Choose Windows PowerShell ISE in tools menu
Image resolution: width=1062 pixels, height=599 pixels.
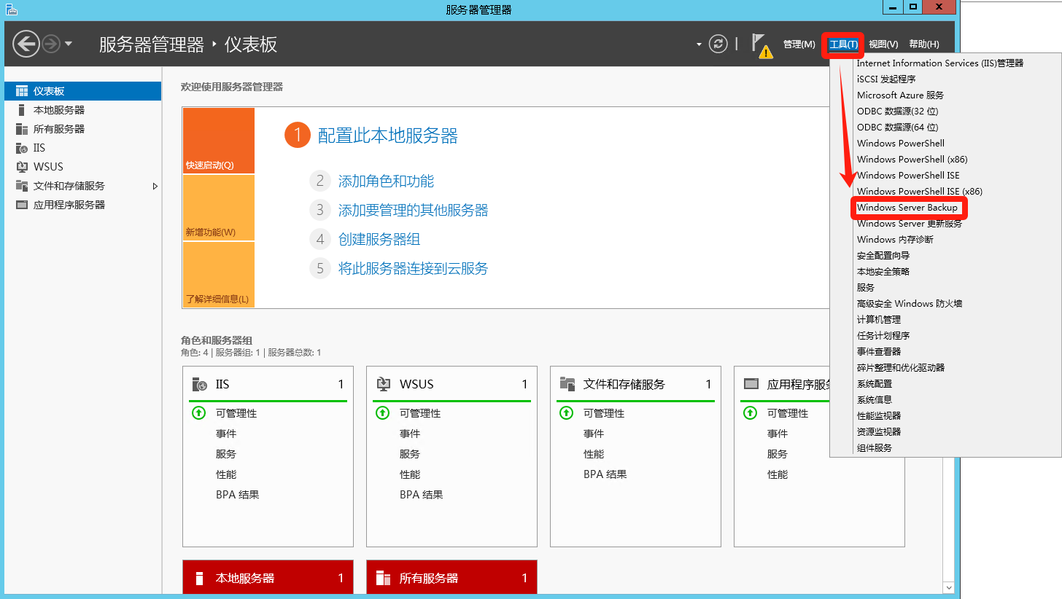click(x=907, y=176)
